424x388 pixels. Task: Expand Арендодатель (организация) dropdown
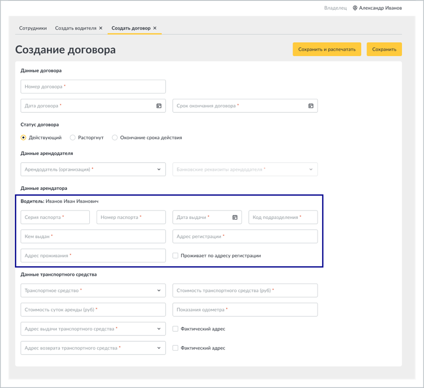[93, 170]
